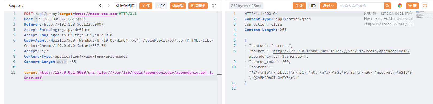Toggle 美化 beautify in Response panel

[x=299, y=6]
